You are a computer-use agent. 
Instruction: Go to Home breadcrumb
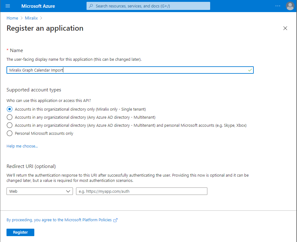point(12,18)
